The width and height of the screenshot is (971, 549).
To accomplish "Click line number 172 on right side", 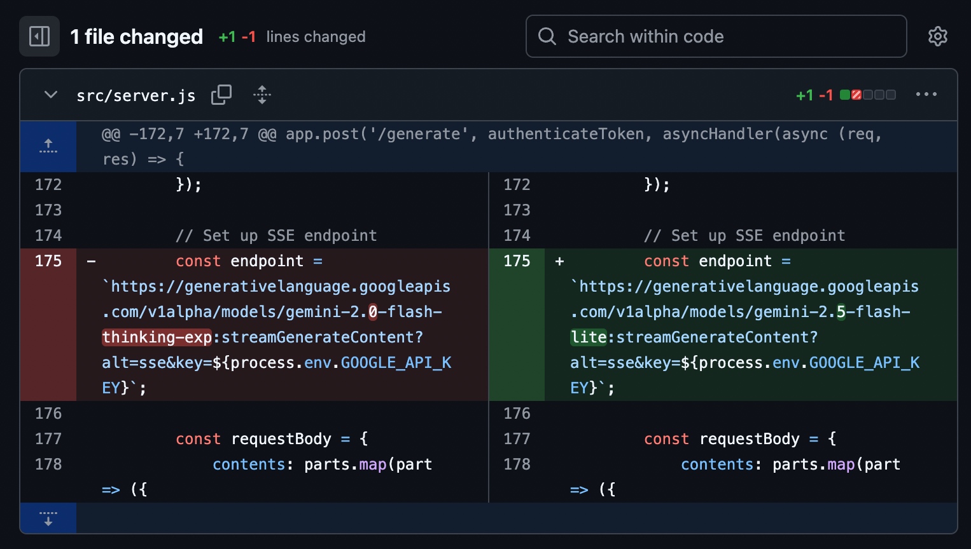I will tap(517, 185).
